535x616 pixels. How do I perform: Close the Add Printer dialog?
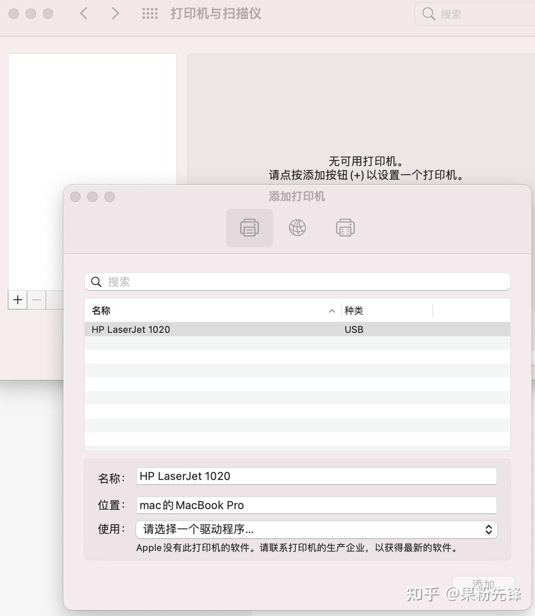pyautogui.click(x=75, y=197)
